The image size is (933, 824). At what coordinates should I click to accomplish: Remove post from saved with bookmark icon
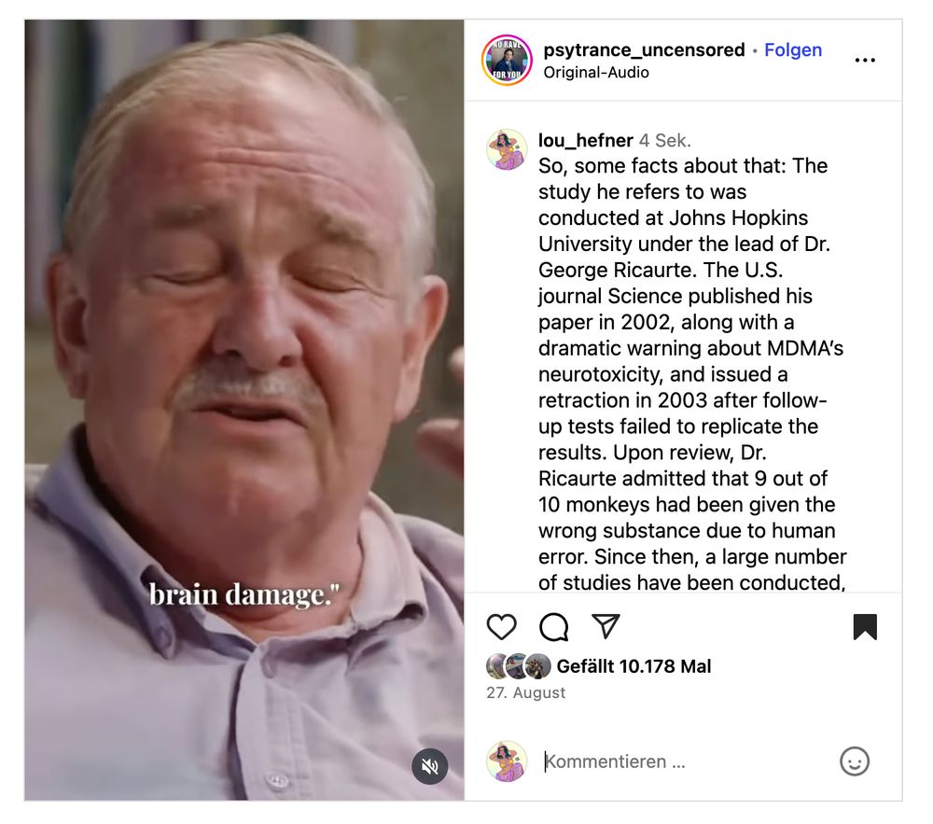tap(865, 626)
